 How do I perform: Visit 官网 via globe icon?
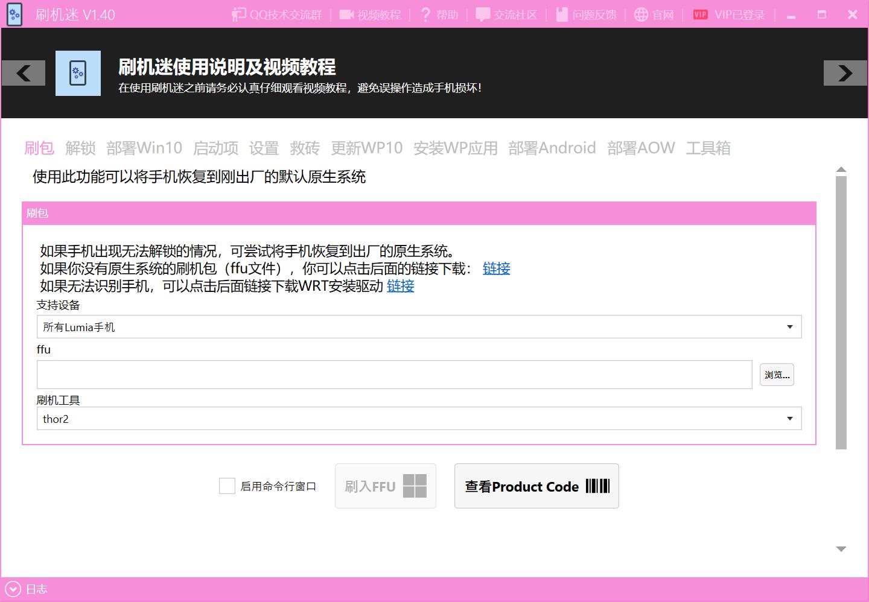point(641,14)
